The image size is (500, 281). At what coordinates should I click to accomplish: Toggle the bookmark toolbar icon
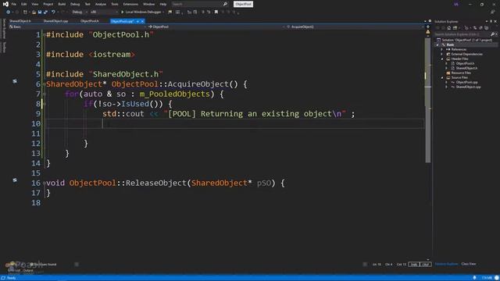click(216, 12)
